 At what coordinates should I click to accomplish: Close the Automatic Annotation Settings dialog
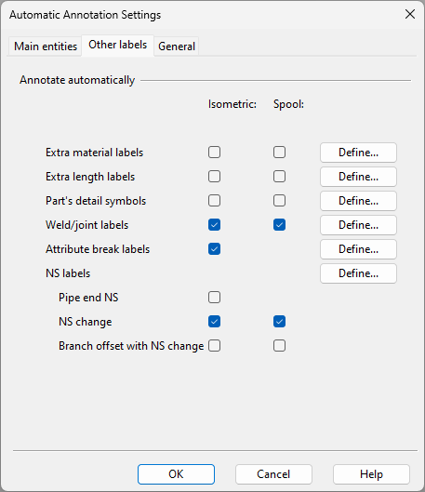point(410,14)
